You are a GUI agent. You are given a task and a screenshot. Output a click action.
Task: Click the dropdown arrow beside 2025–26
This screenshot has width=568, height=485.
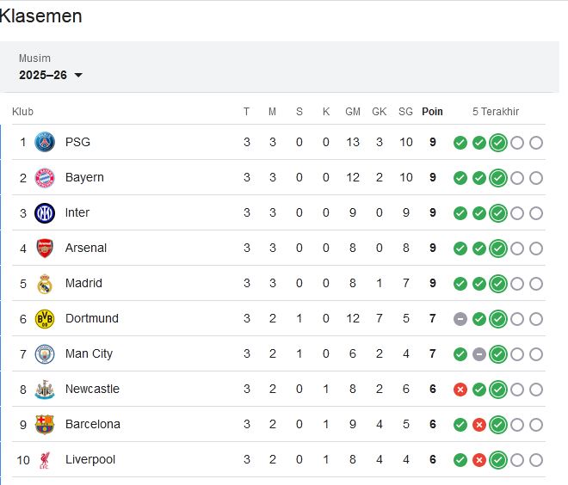click(78, 76)
